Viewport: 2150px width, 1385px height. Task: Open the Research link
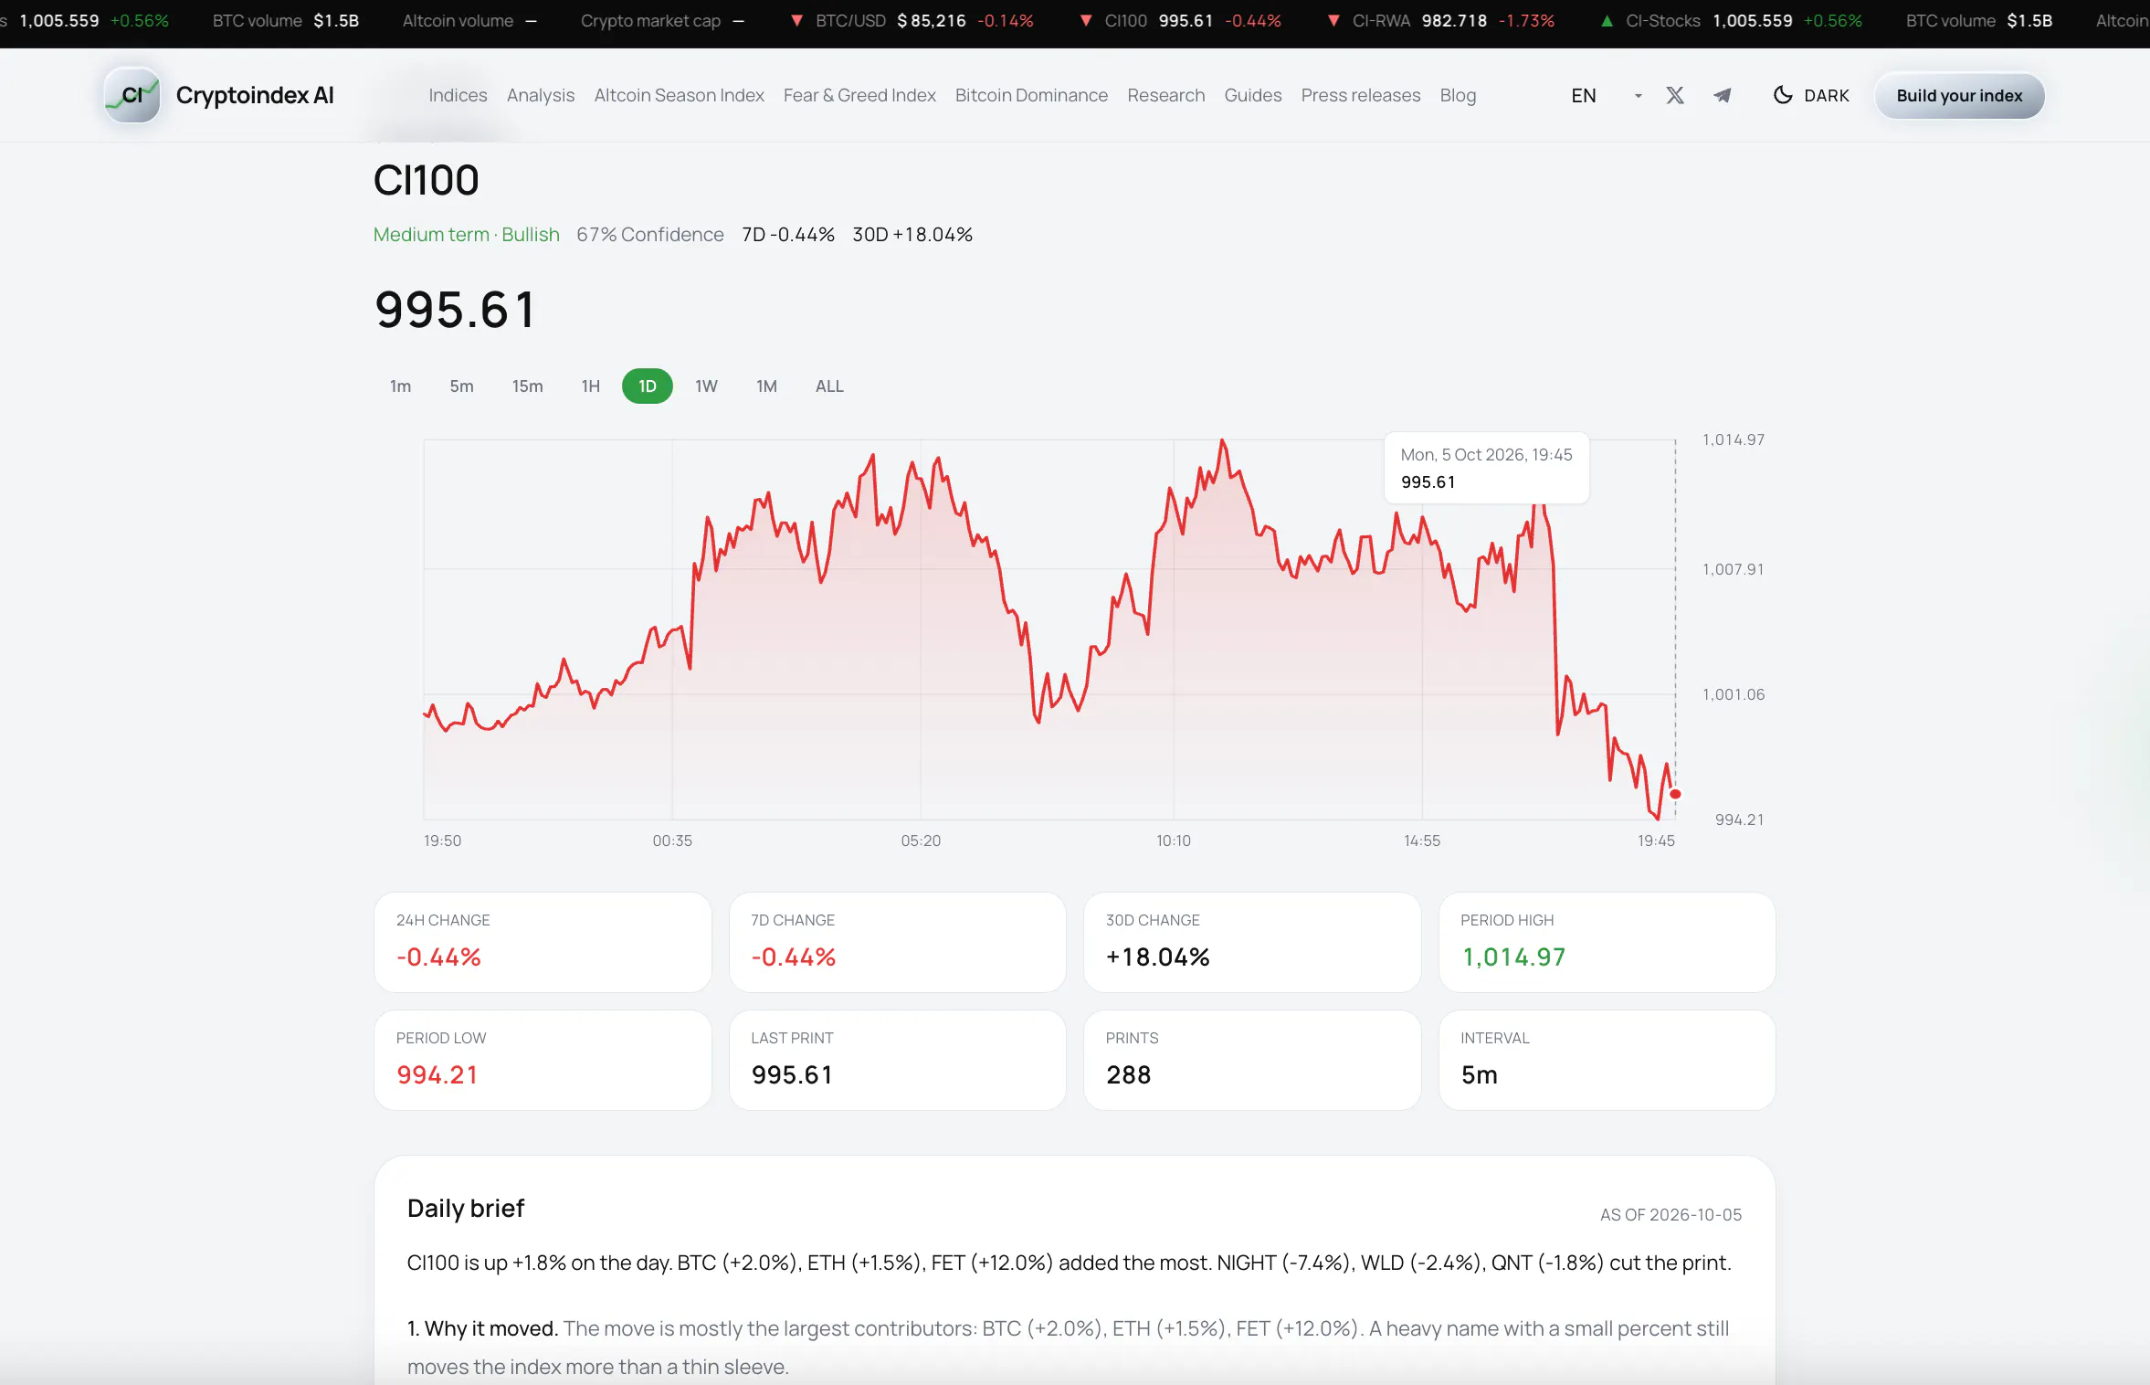click(x=1165, y=95)
